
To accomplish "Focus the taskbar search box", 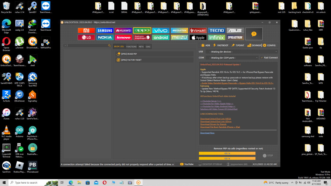I will 33,183.
